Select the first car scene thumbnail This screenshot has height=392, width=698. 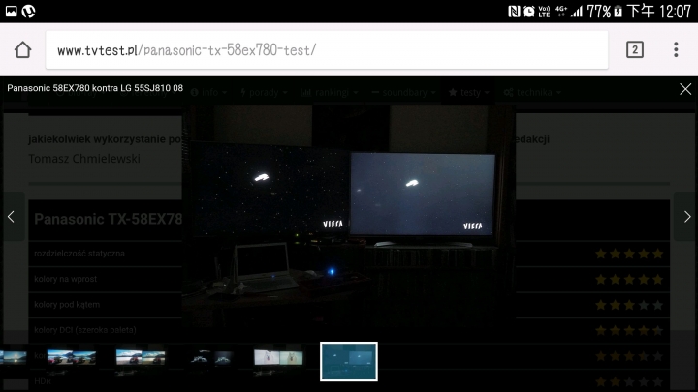point(71,357)
